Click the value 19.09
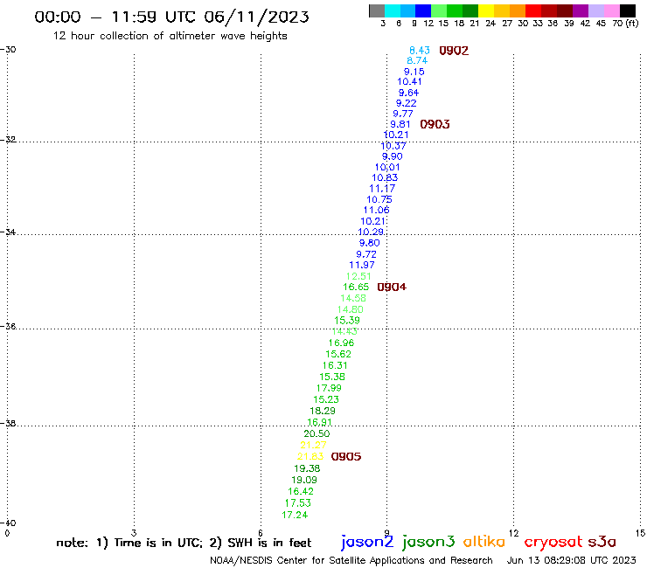 point(304,480)
